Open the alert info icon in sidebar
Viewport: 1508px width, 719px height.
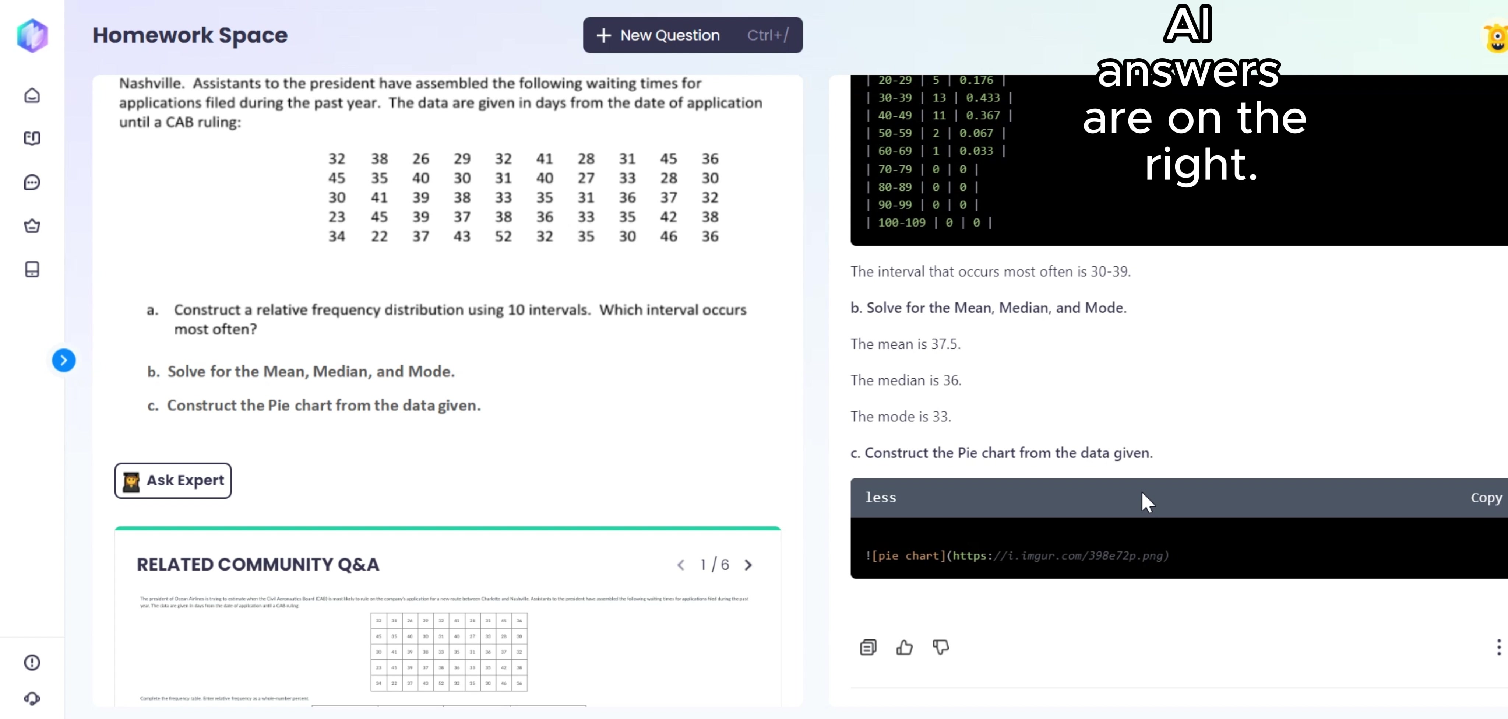[32, 662]
